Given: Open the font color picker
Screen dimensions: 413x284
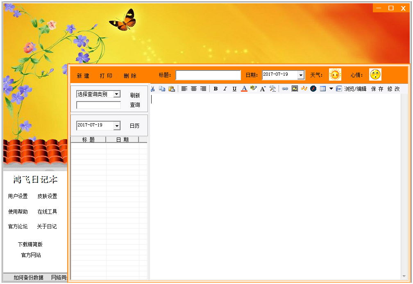Looking at the screenshot, I should [x=244, y=88].
